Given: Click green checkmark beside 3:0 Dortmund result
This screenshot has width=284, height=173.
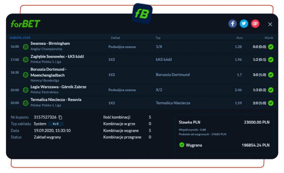Looking at the screenshot, I should pyautogui.click(x=271, y=75).
